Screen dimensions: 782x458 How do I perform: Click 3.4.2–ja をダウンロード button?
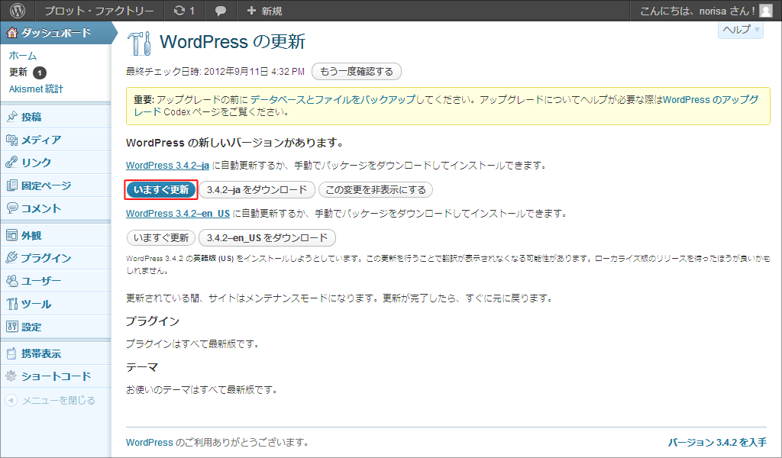tap(257, 190)
